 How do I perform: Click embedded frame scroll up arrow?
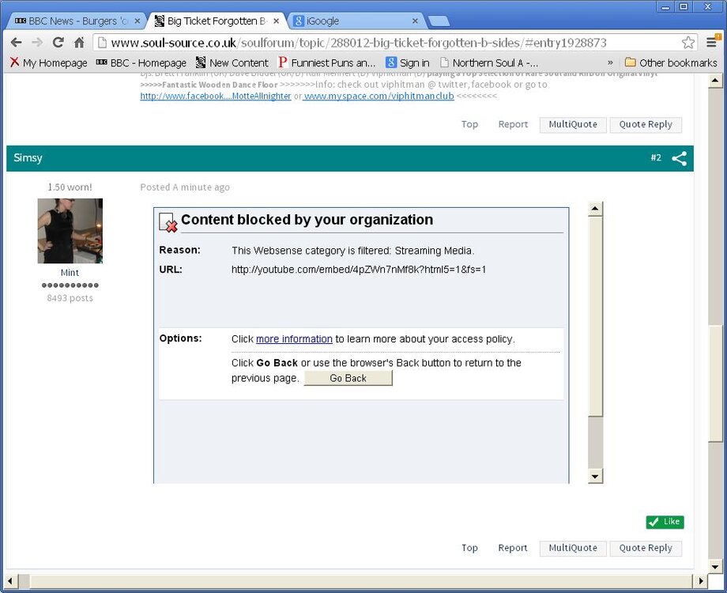pyautogui.click(x=595, y=209)
